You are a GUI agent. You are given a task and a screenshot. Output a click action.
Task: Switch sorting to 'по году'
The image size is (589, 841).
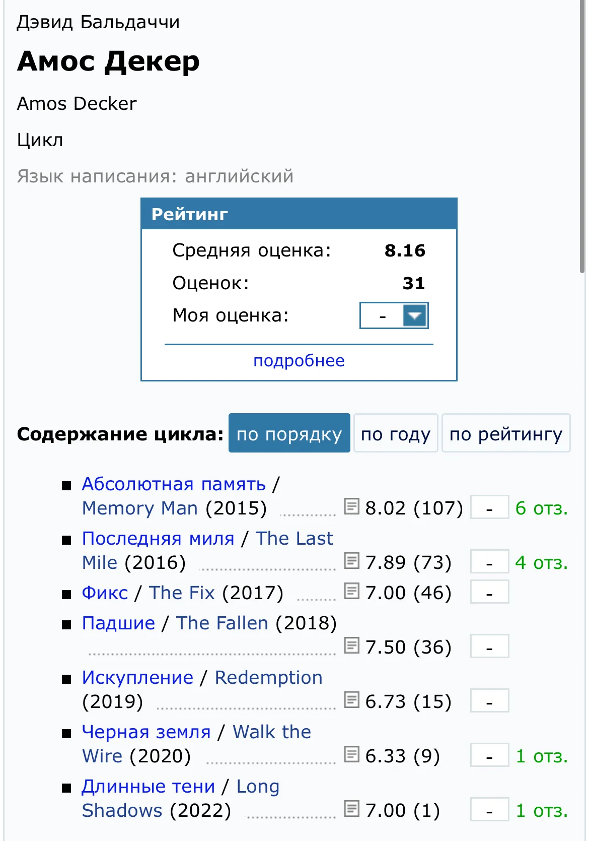click(x=396, y=433)
